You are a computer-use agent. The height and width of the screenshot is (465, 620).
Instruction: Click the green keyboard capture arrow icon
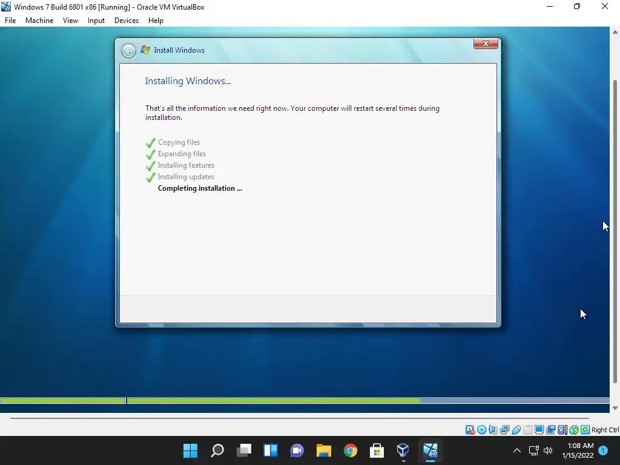pos(585,430)
